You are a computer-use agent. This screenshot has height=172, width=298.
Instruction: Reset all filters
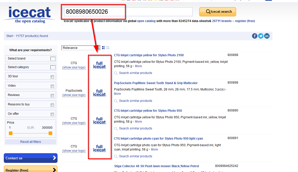pyautogui.click(x=31, y=142)
